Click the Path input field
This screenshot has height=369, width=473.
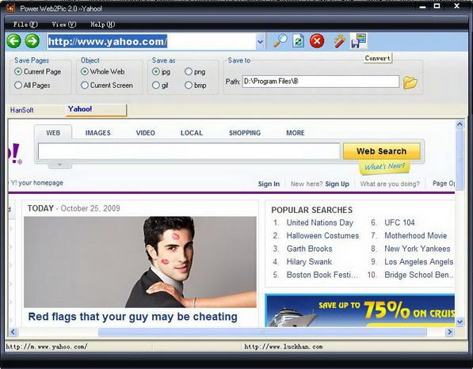[x=321, y=82]
